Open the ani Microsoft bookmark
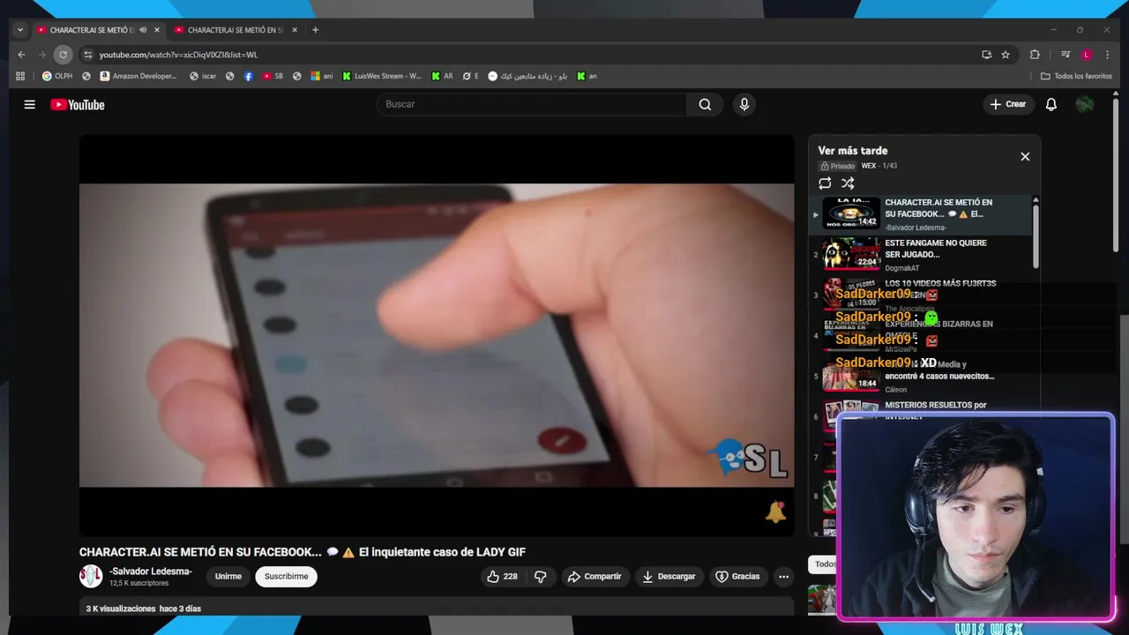Viewport: 1129px width, 635px height. pos(322,76)
